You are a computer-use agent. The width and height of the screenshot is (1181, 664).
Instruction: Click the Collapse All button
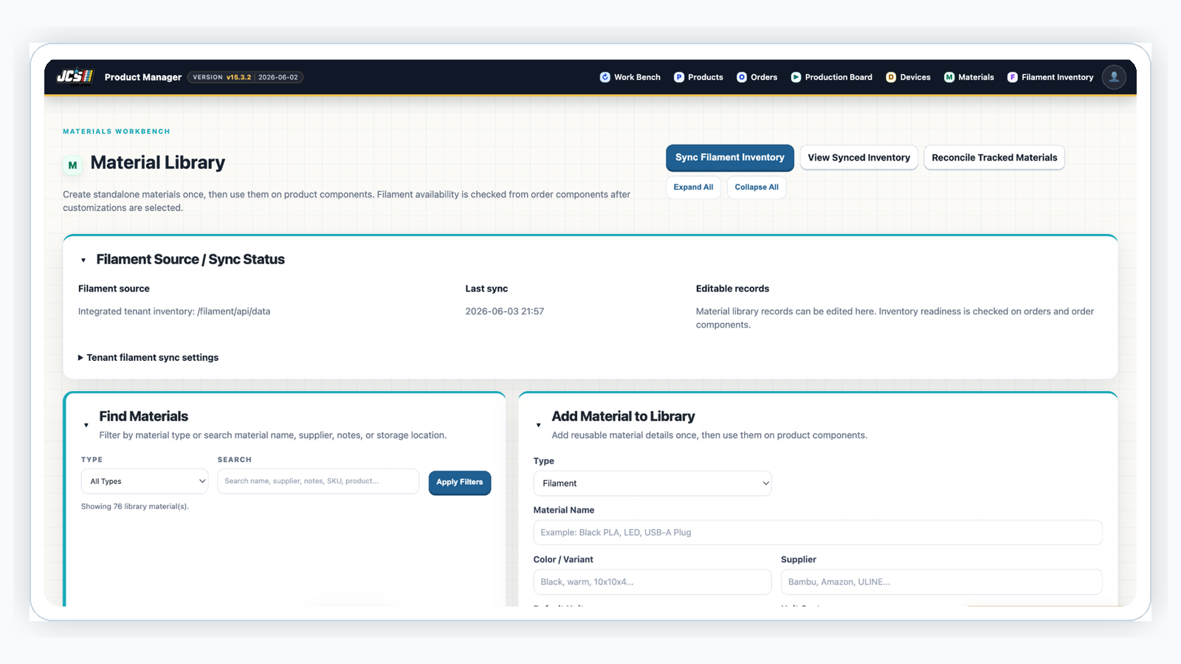pyautogui.click(x=757, y=187)
